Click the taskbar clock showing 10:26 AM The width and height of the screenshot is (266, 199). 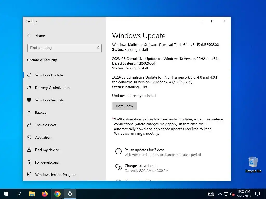244,191
